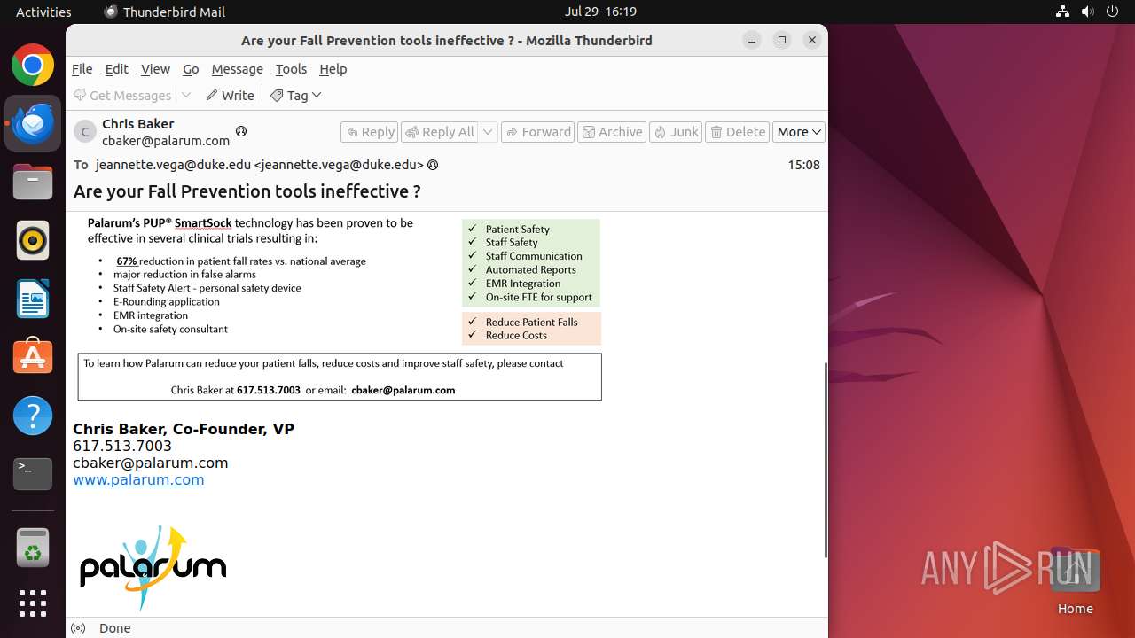Delete this message
This screenshot has height=638, width=1135.
click(738, 132)
